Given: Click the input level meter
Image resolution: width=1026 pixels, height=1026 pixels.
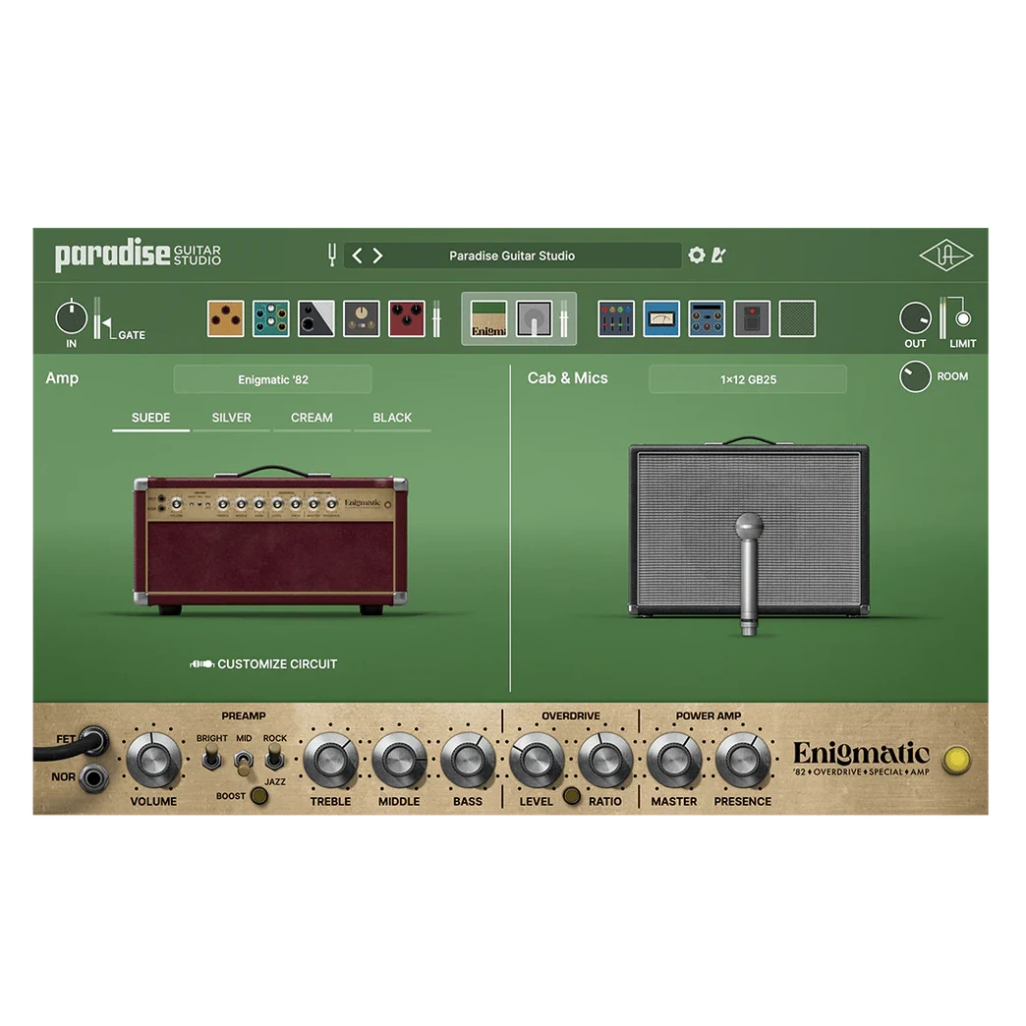Looking at the screenshot, I should coord(97,318).
